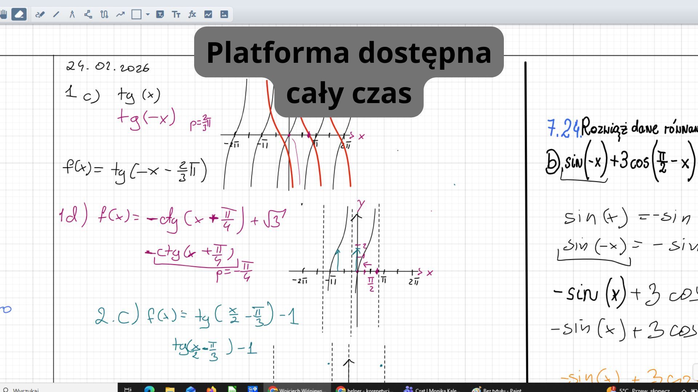This screenshot has height=392, width=698.
Task: Insert an image onto the whiteboard
Action: point(224,15)
